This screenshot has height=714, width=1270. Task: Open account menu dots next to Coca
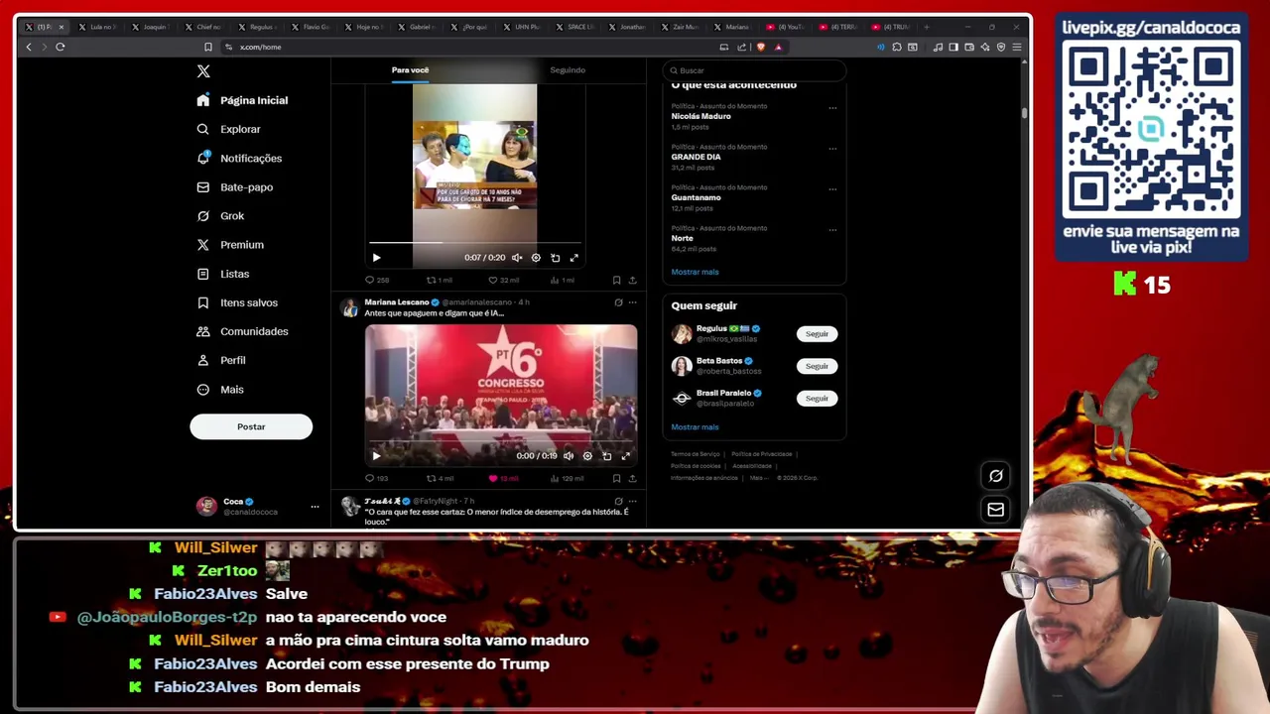tap(315, 507)
